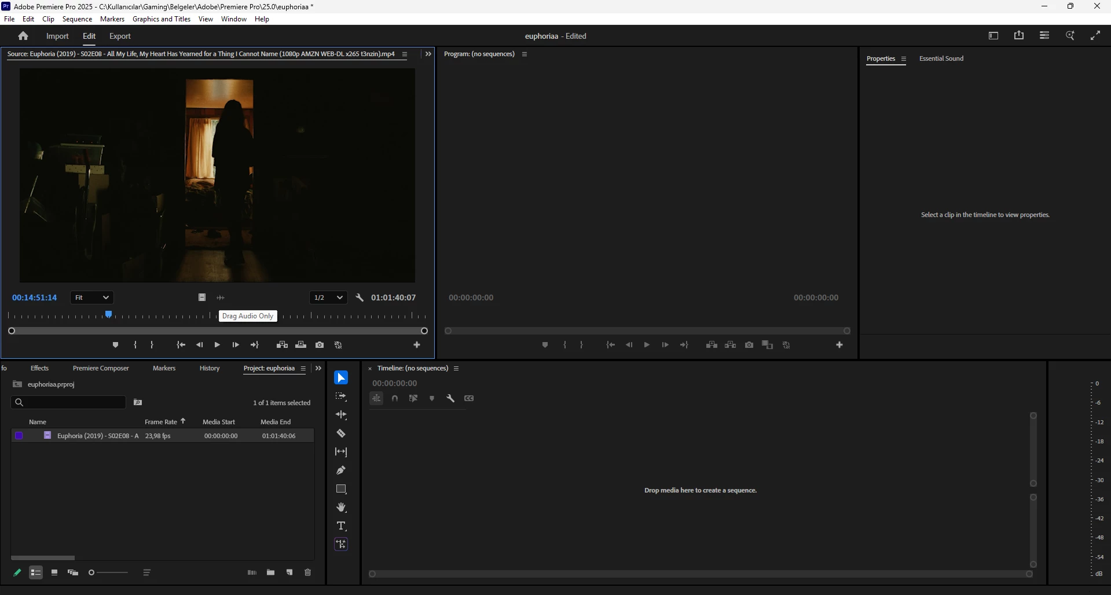Screen dimensions: 1111x595
Task: Select the Track Select Forward tool
Action: (x=341, y=396)
